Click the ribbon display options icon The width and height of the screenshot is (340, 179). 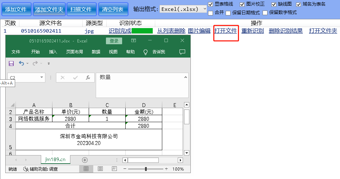(134, 40)
